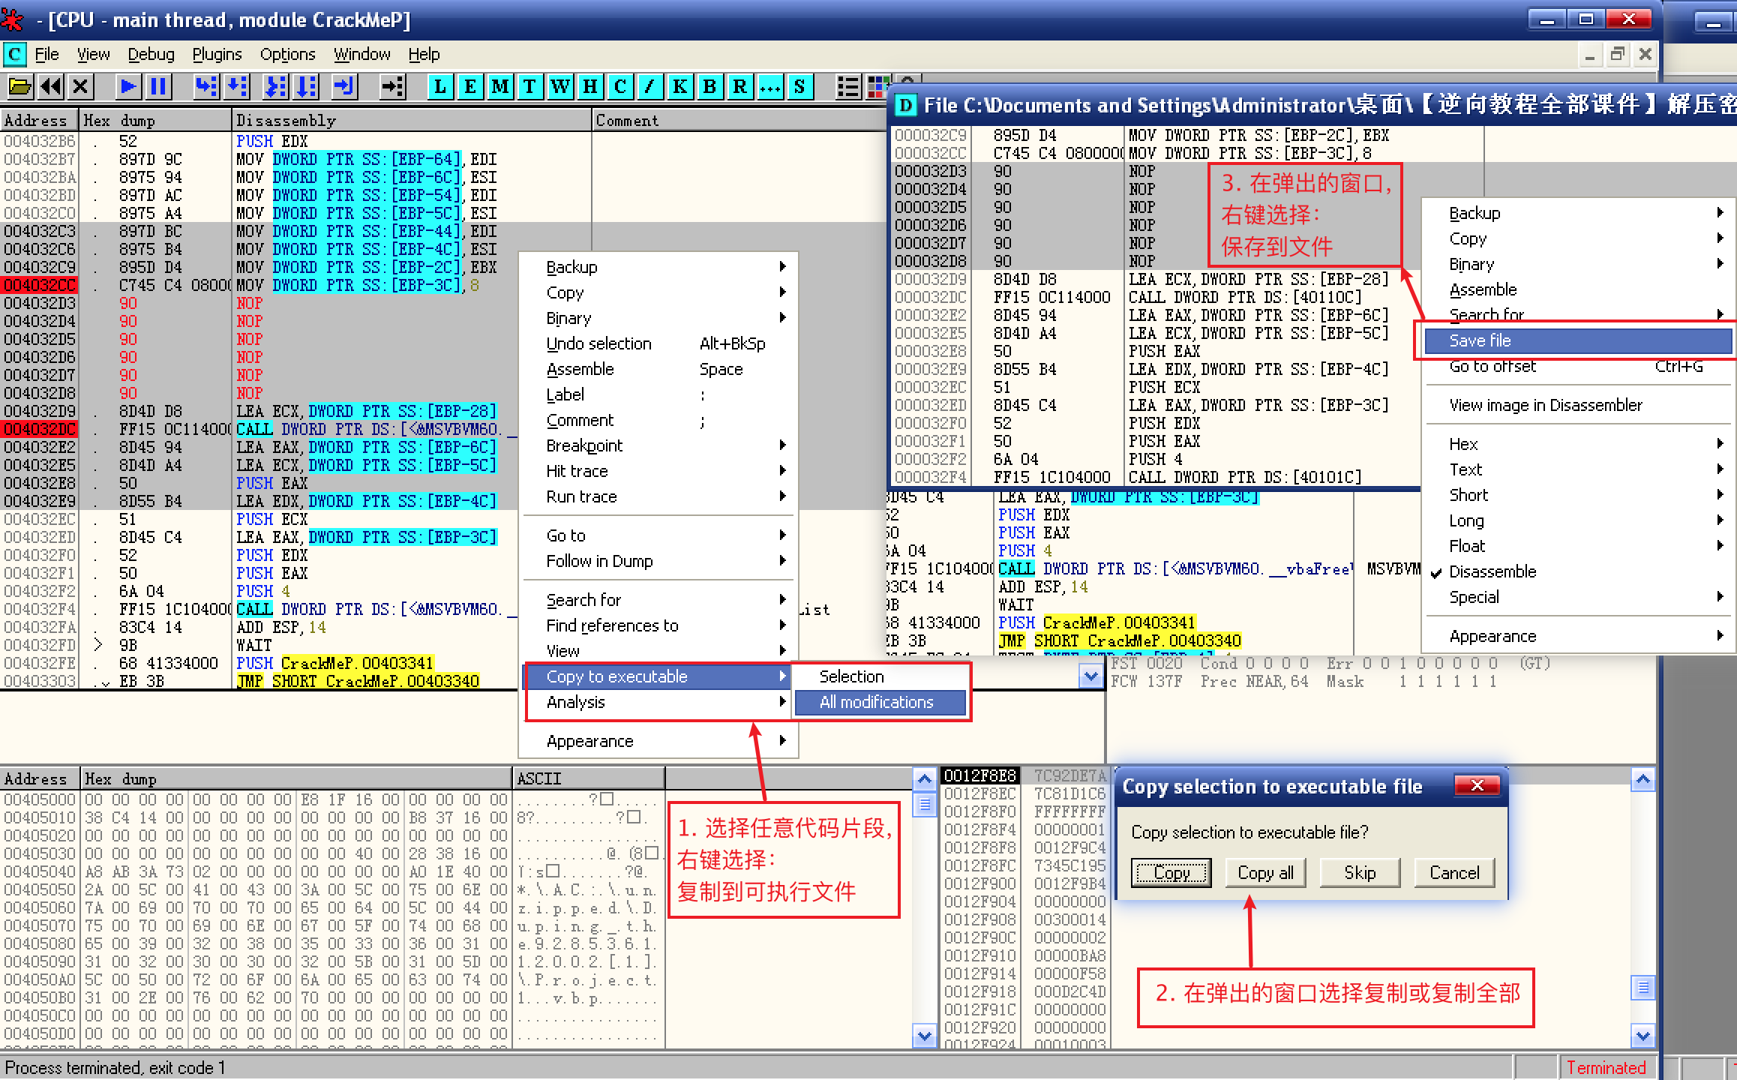Click the hex dump scrollbar thumb
This screenshot has width=1737, height=1080.
925,805
